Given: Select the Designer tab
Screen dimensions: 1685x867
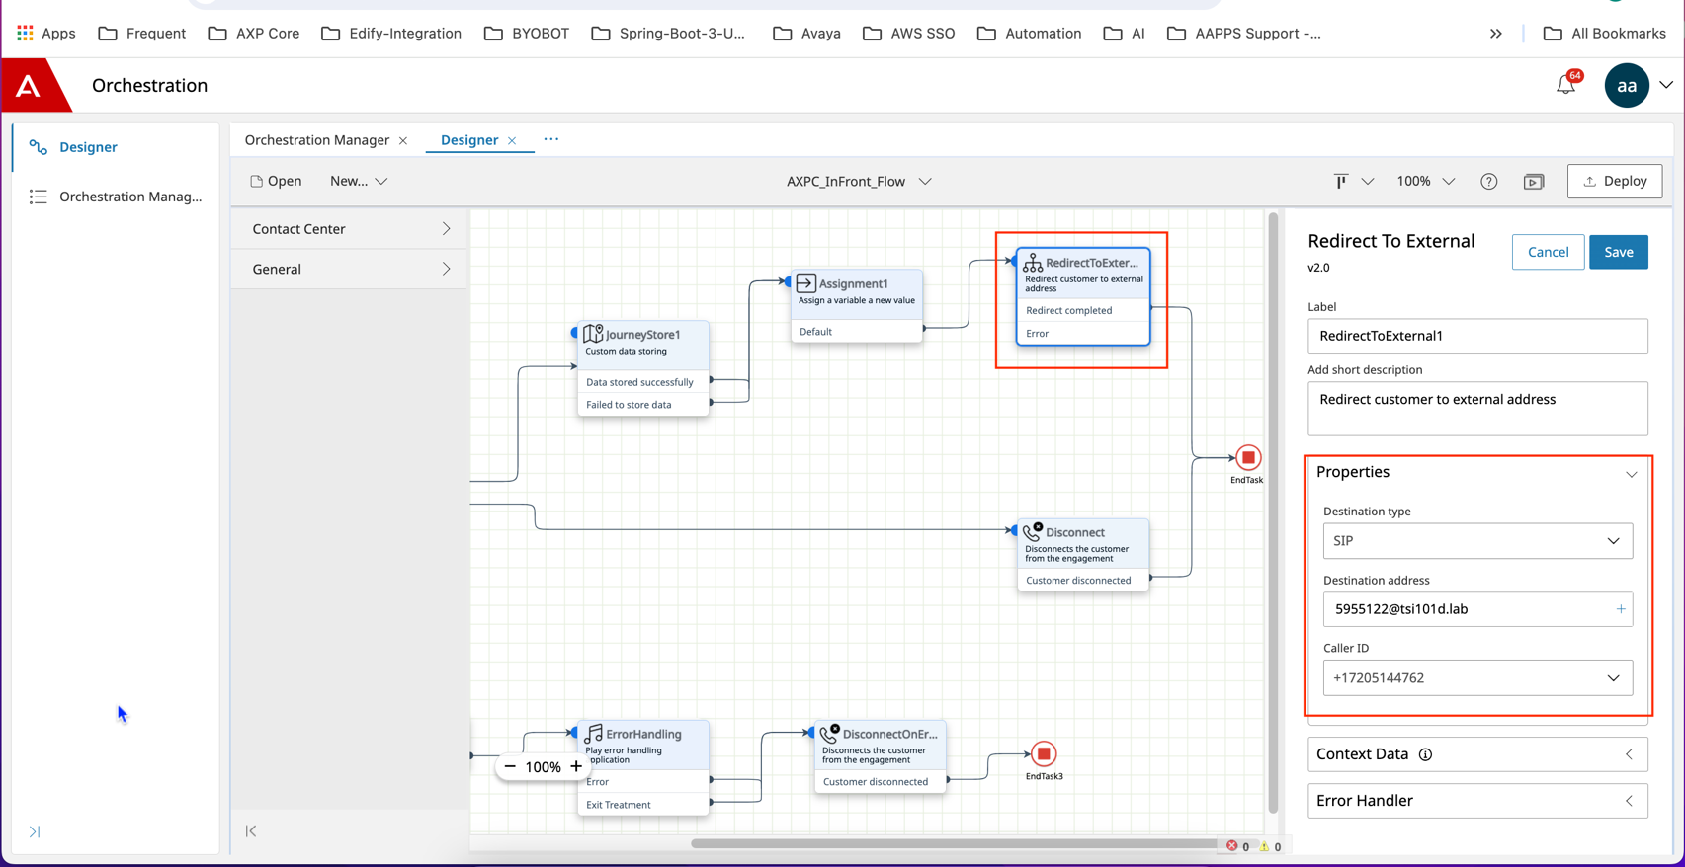Looking at the screenshot, I should [x=469, y=140].
